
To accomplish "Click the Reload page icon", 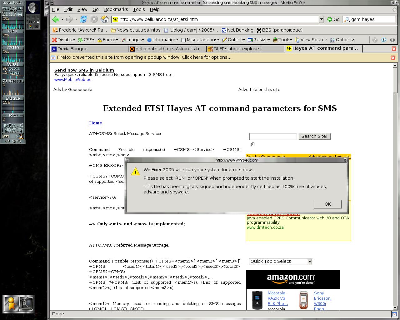I will [83, 19].
